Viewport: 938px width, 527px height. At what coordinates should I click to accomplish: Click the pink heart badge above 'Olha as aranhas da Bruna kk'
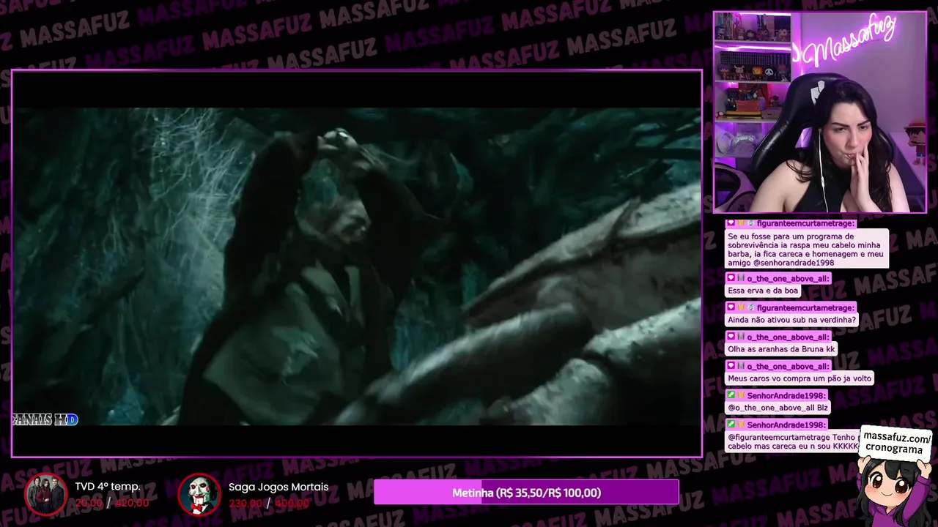point(731,337)
